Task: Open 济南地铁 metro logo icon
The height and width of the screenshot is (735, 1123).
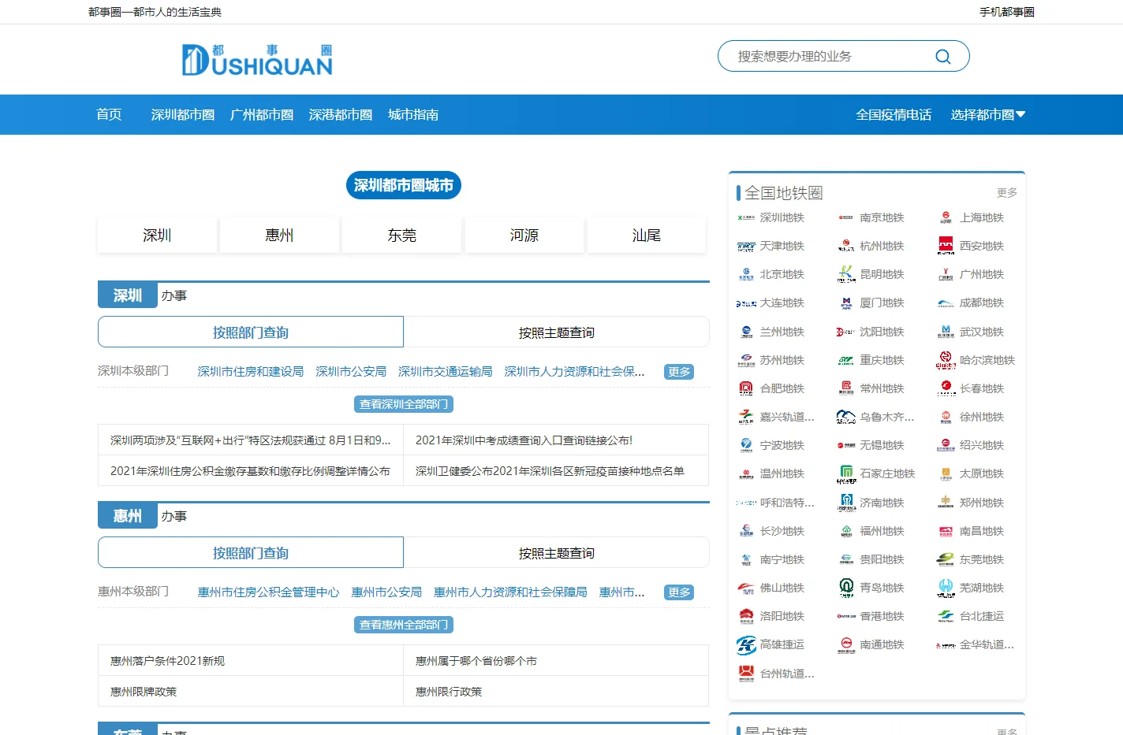Action: coord(846,503)
